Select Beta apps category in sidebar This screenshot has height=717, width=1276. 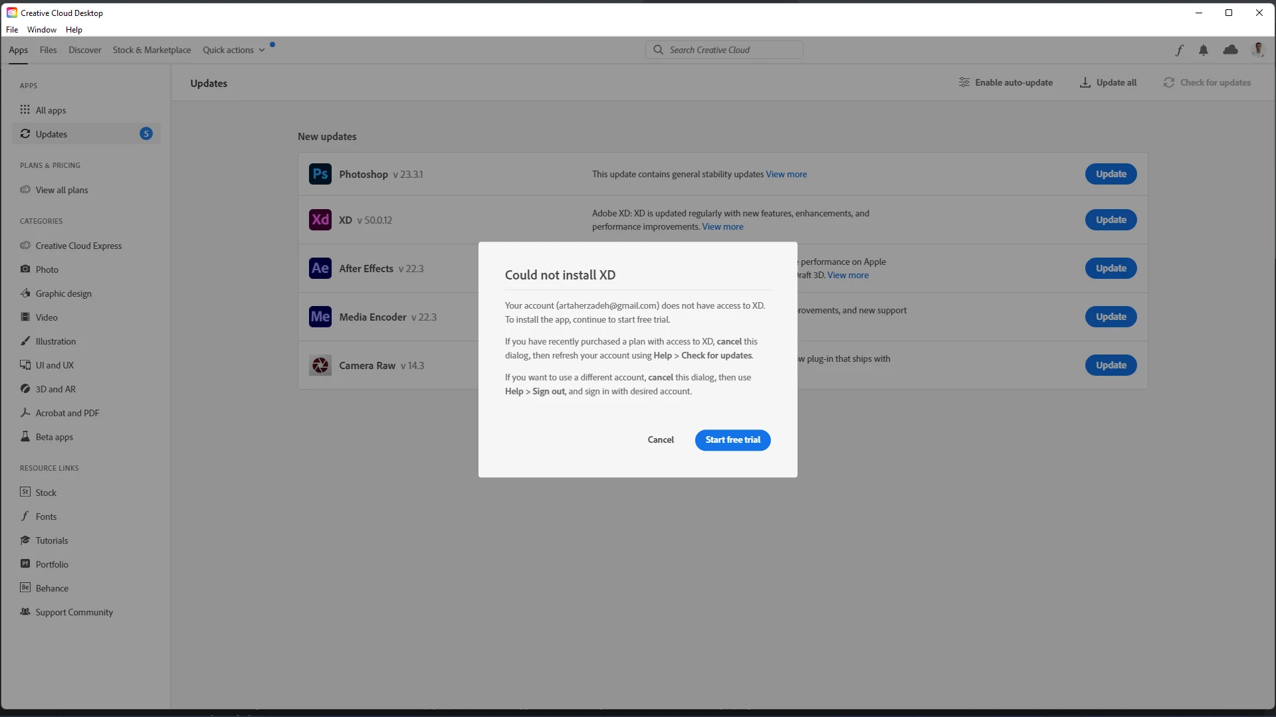[54, 437]
